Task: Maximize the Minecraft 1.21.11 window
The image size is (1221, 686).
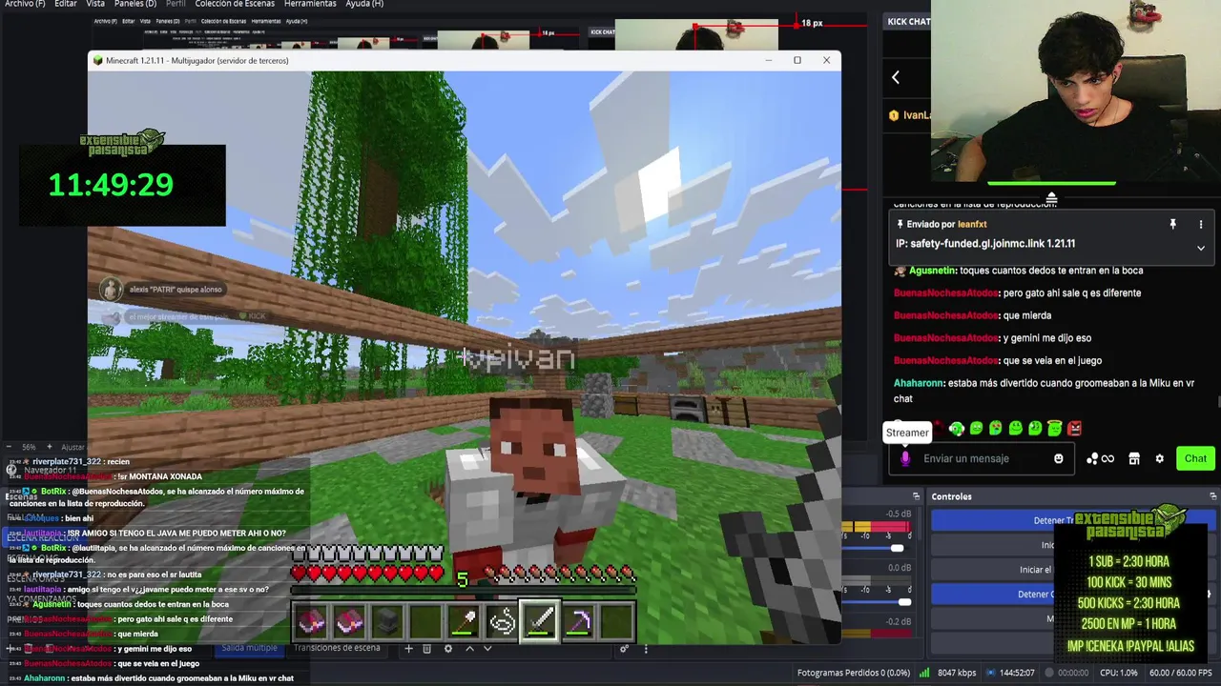Action: 797,60
